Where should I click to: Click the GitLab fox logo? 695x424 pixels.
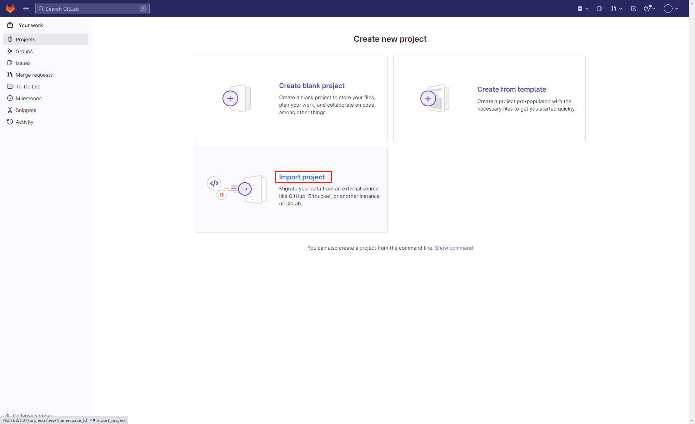(10, 9)
